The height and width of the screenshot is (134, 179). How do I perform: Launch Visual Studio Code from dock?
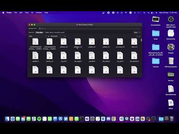tap(122, 119)
